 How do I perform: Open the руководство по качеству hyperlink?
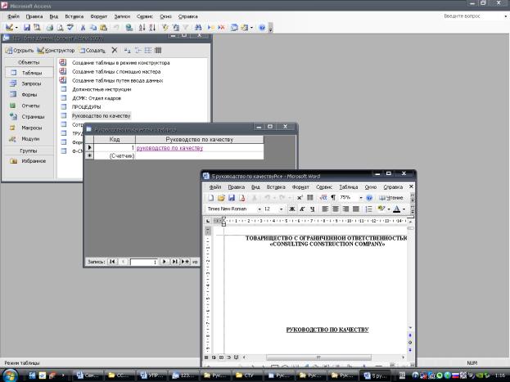169,148
